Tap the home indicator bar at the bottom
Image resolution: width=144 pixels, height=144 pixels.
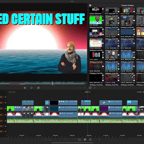72,143
